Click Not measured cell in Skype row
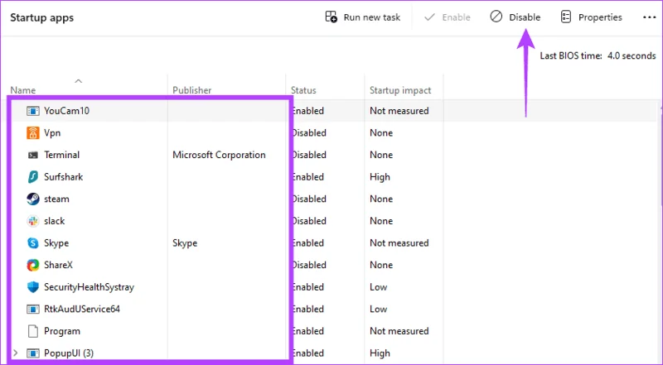Screen dimensions: 663x365 point(399,243)
